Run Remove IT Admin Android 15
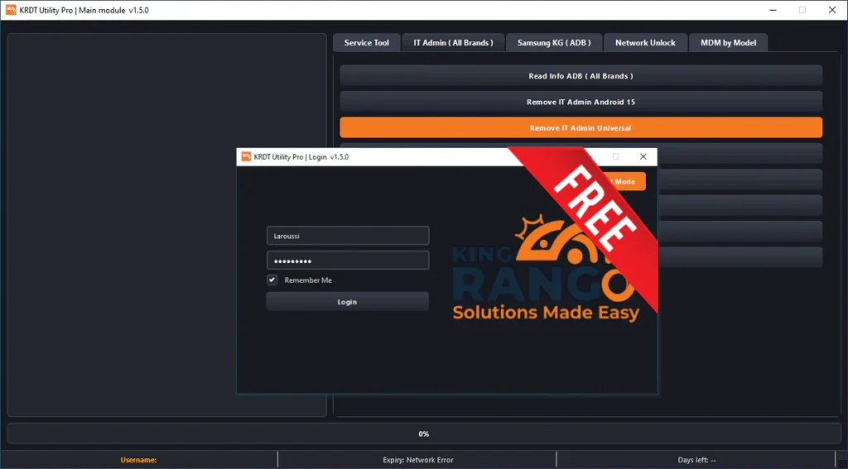 [581, 103]
